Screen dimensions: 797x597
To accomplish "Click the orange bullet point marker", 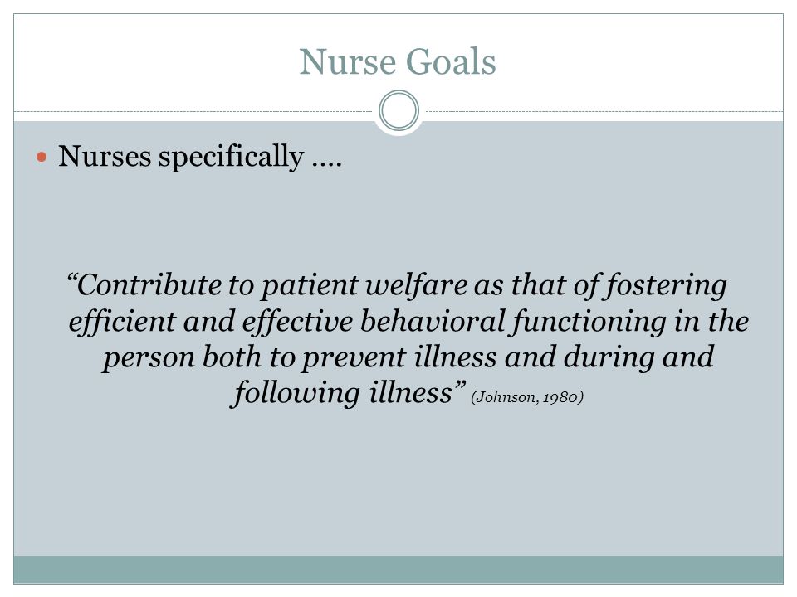I will tap(42, 157).
